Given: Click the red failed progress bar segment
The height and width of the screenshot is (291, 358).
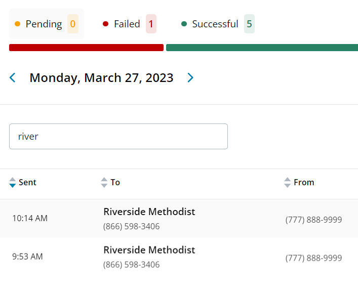Looking at the screenshot, I should (86, 48).
